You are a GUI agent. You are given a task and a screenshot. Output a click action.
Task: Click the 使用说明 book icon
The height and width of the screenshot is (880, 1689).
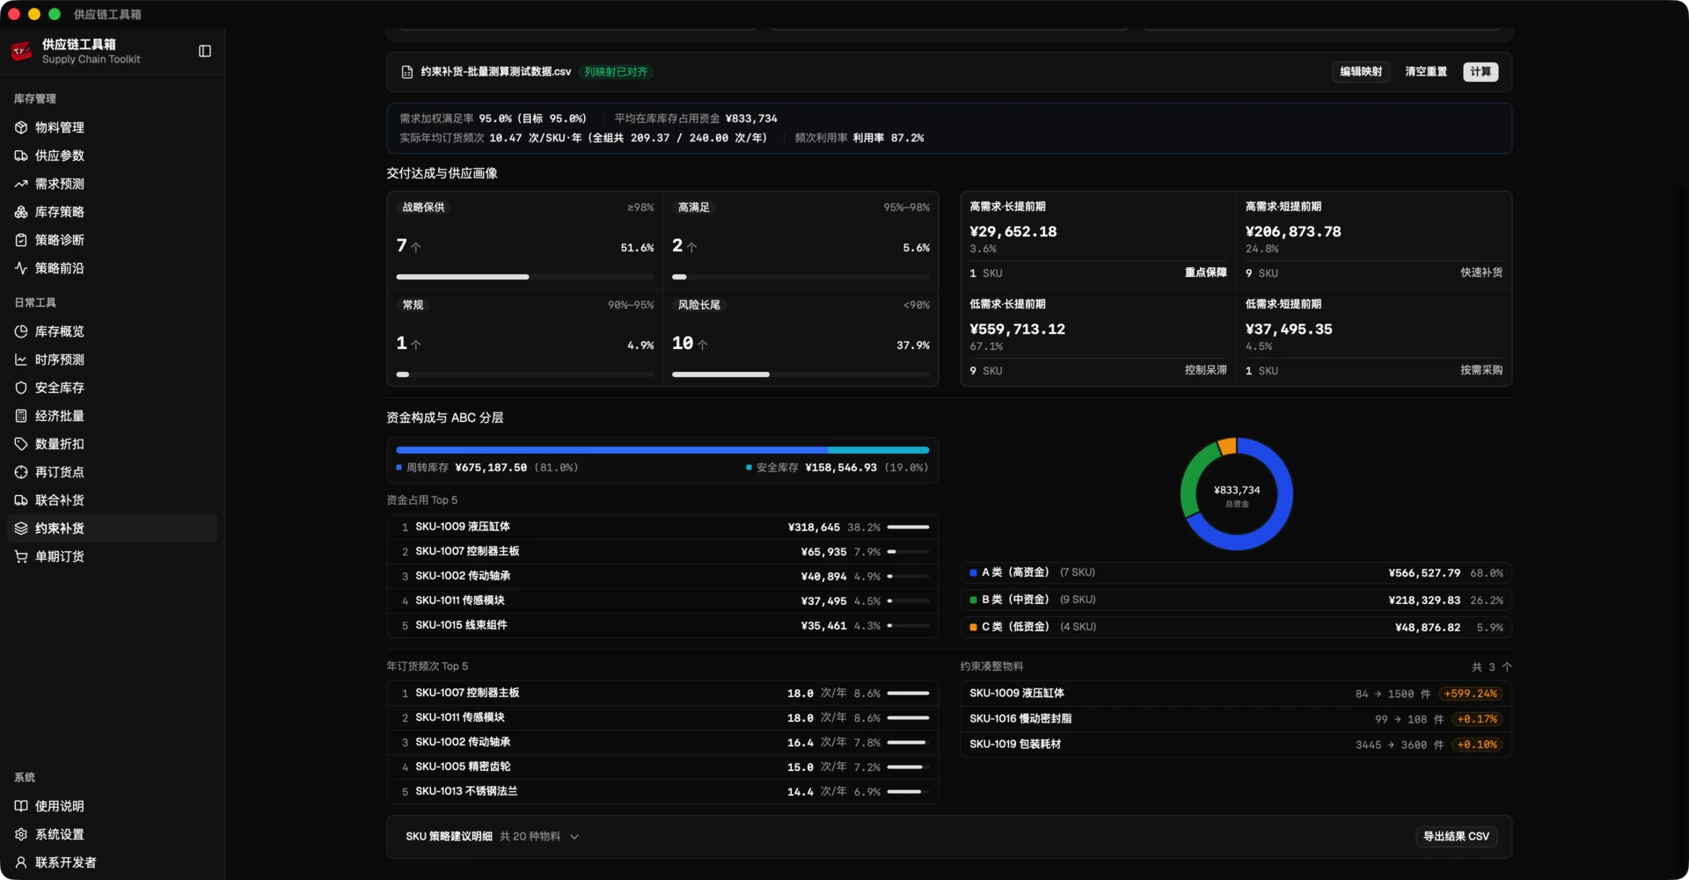point(21,806)
